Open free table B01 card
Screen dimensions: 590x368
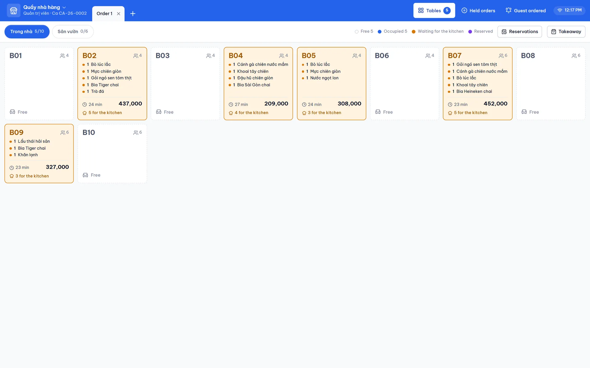click(x=39, y=83)
